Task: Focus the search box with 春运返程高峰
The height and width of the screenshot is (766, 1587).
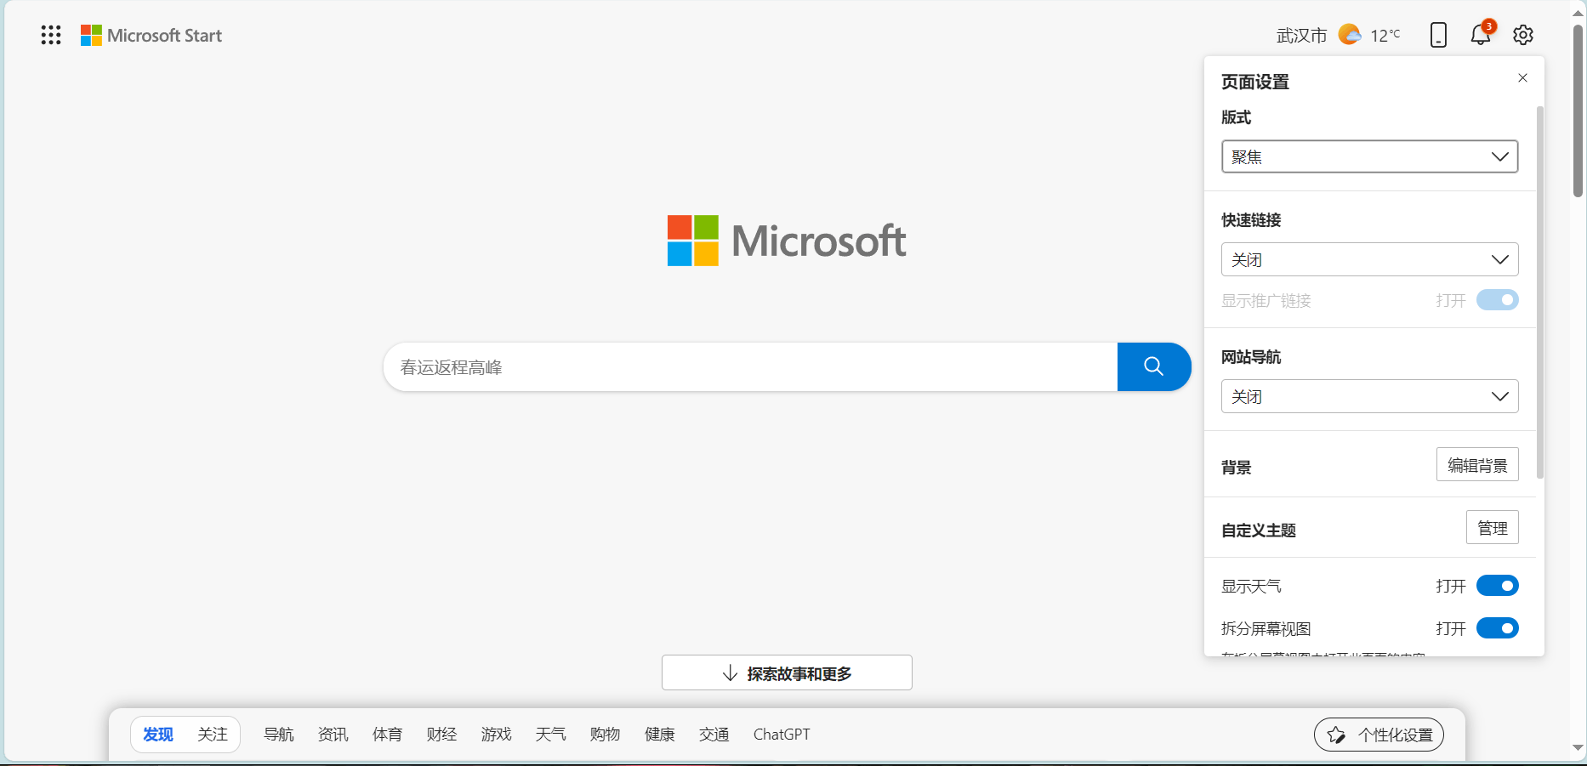Action: (750, 366)
